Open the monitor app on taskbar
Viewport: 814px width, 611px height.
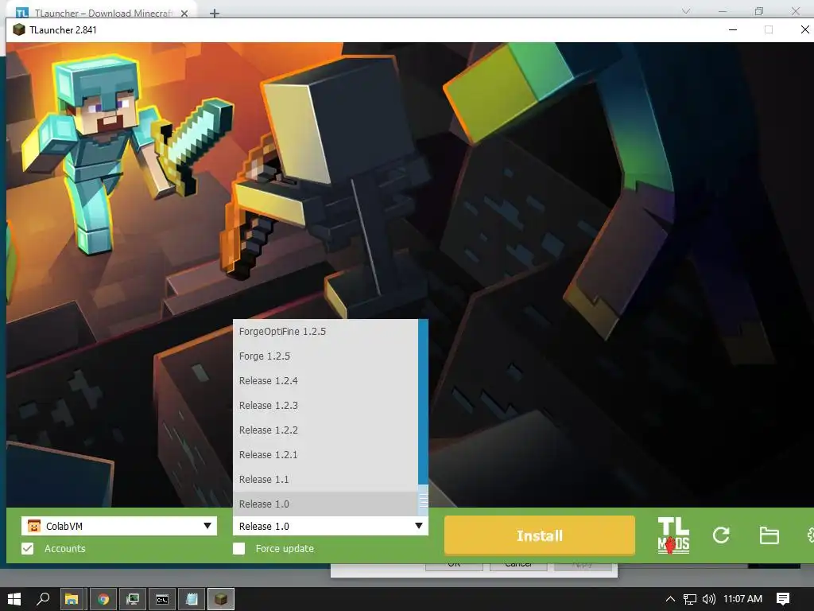tap(133, 599)
